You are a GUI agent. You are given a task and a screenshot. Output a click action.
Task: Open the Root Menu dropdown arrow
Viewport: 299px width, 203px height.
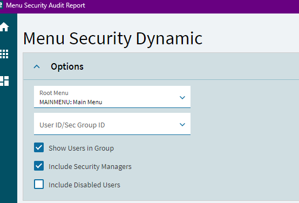coord(182,98)
